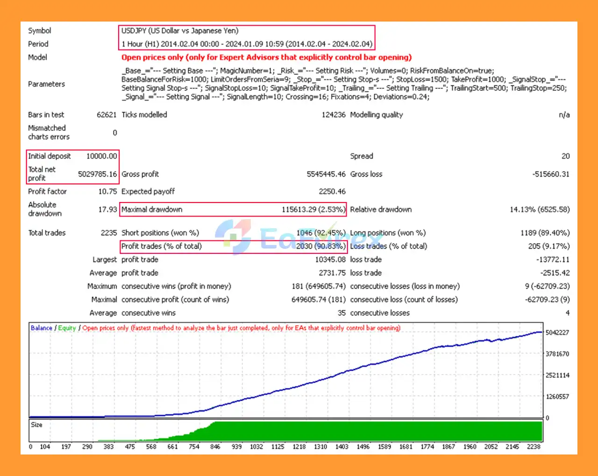Click the green Equity legend label
The width and height of the screenshot is (598, 476).
67,328
